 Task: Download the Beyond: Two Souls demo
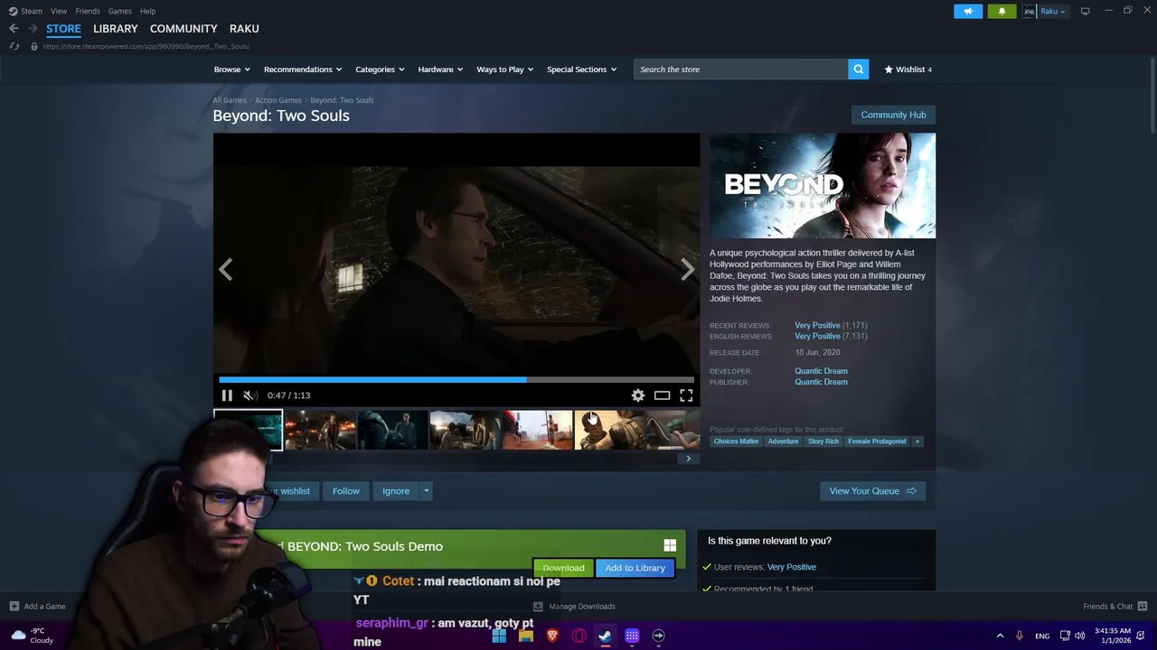(563, 568)
